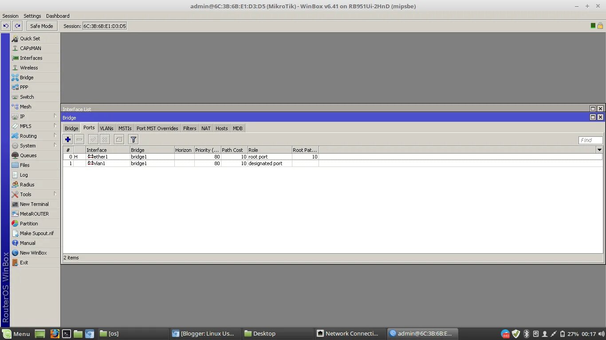Open the Radius section
The height and width of the screenshot is (340, 606).
click(x=35, y=185)
